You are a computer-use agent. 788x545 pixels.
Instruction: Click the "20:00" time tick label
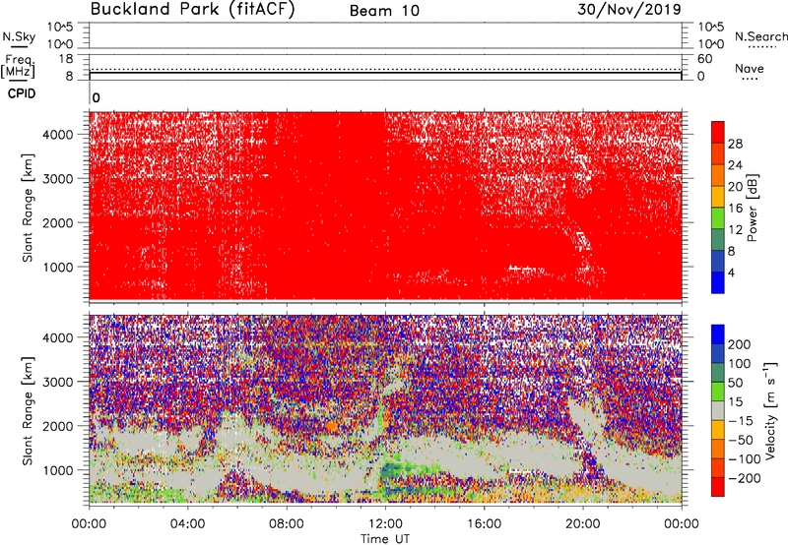click(x=583, y=524)
